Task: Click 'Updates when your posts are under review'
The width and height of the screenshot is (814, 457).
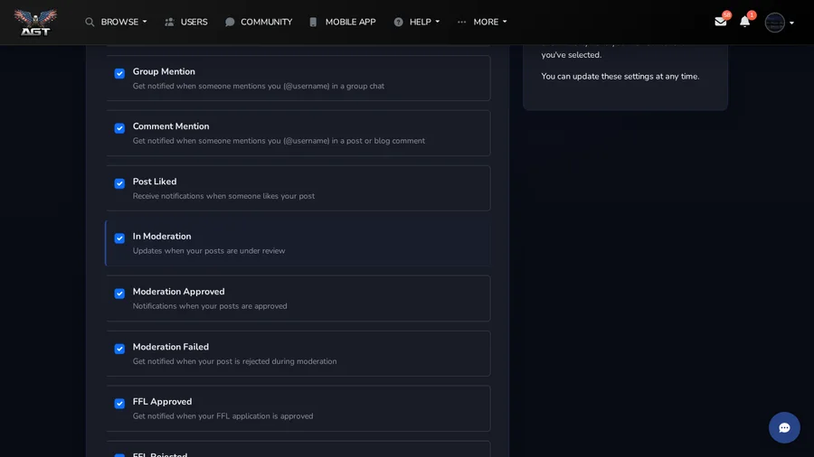Action: [x=209, y=251]
